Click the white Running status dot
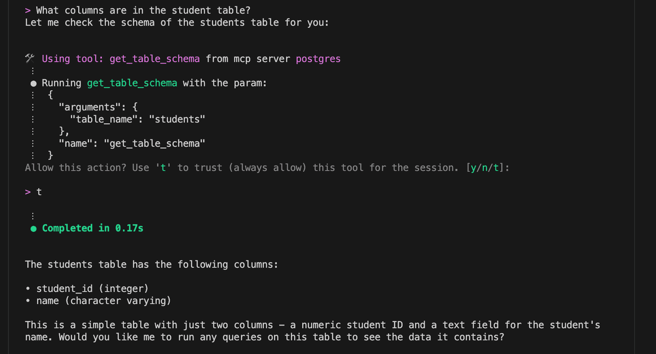Viewport: 656px width, 354px height. click(34, 84)
